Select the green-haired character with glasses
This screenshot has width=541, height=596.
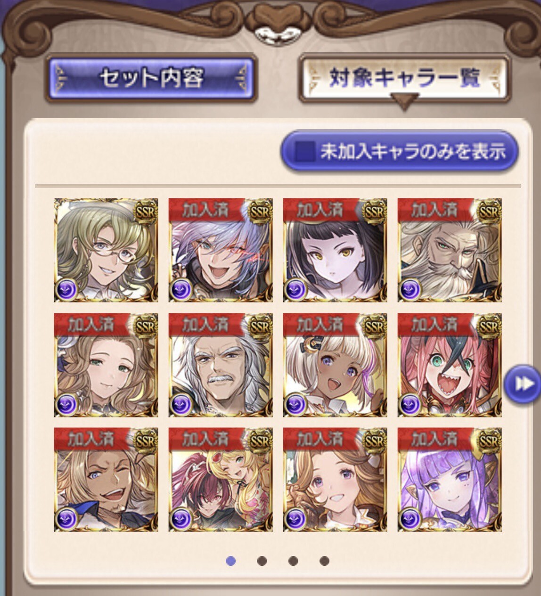106,250
